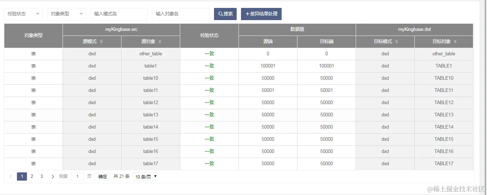Select the TABLE17 target object cell
The height and width of the screenshot is (195, 487).
pyautogui.click(x=444, y=164)
